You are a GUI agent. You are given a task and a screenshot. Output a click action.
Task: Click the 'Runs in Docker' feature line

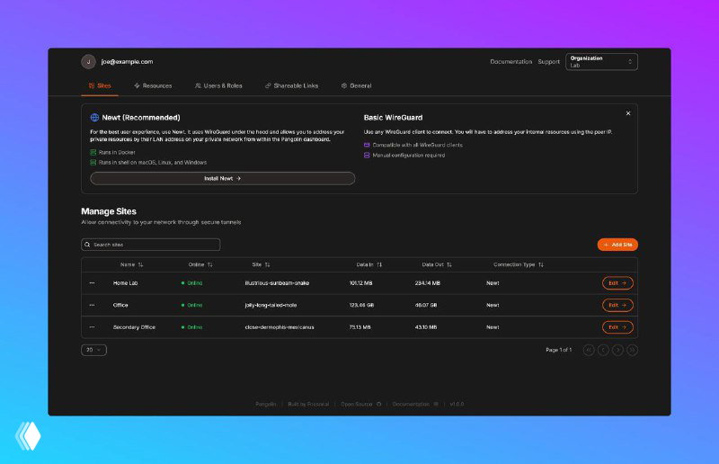pos(113,152)
